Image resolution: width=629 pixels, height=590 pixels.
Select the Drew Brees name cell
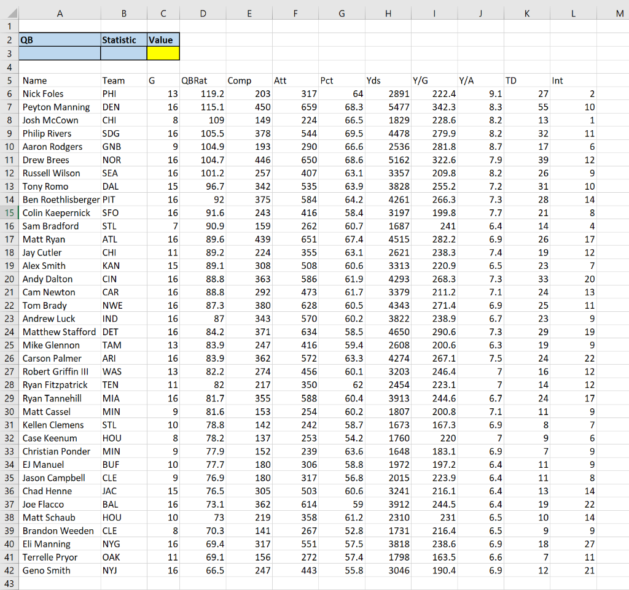[60, 160]
